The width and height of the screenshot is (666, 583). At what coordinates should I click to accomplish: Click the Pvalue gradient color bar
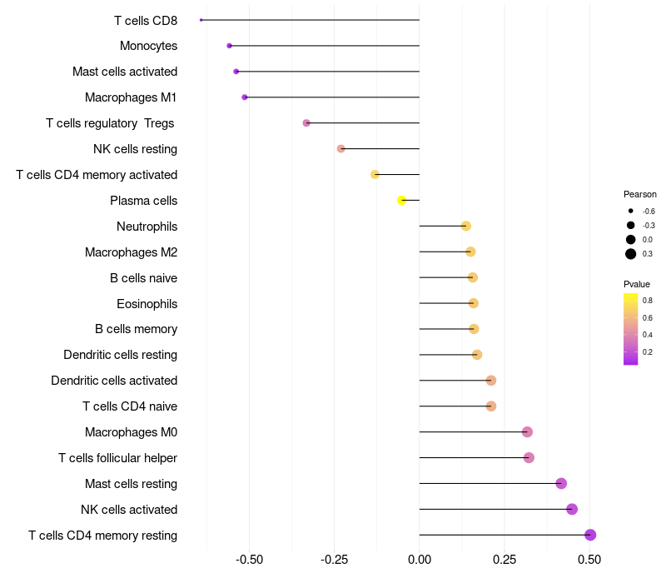[x=630, y=329]
